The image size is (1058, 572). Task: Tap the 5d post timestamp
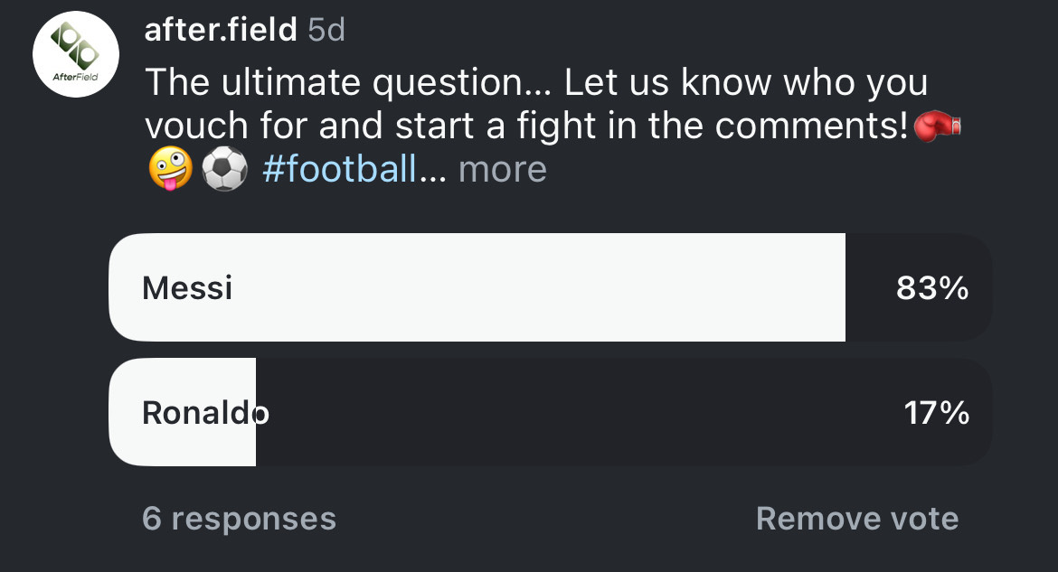tap(326, 31)
